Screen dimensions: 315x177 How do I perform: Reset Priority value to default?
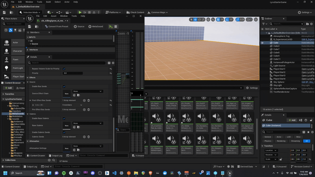tap(111, 73)
